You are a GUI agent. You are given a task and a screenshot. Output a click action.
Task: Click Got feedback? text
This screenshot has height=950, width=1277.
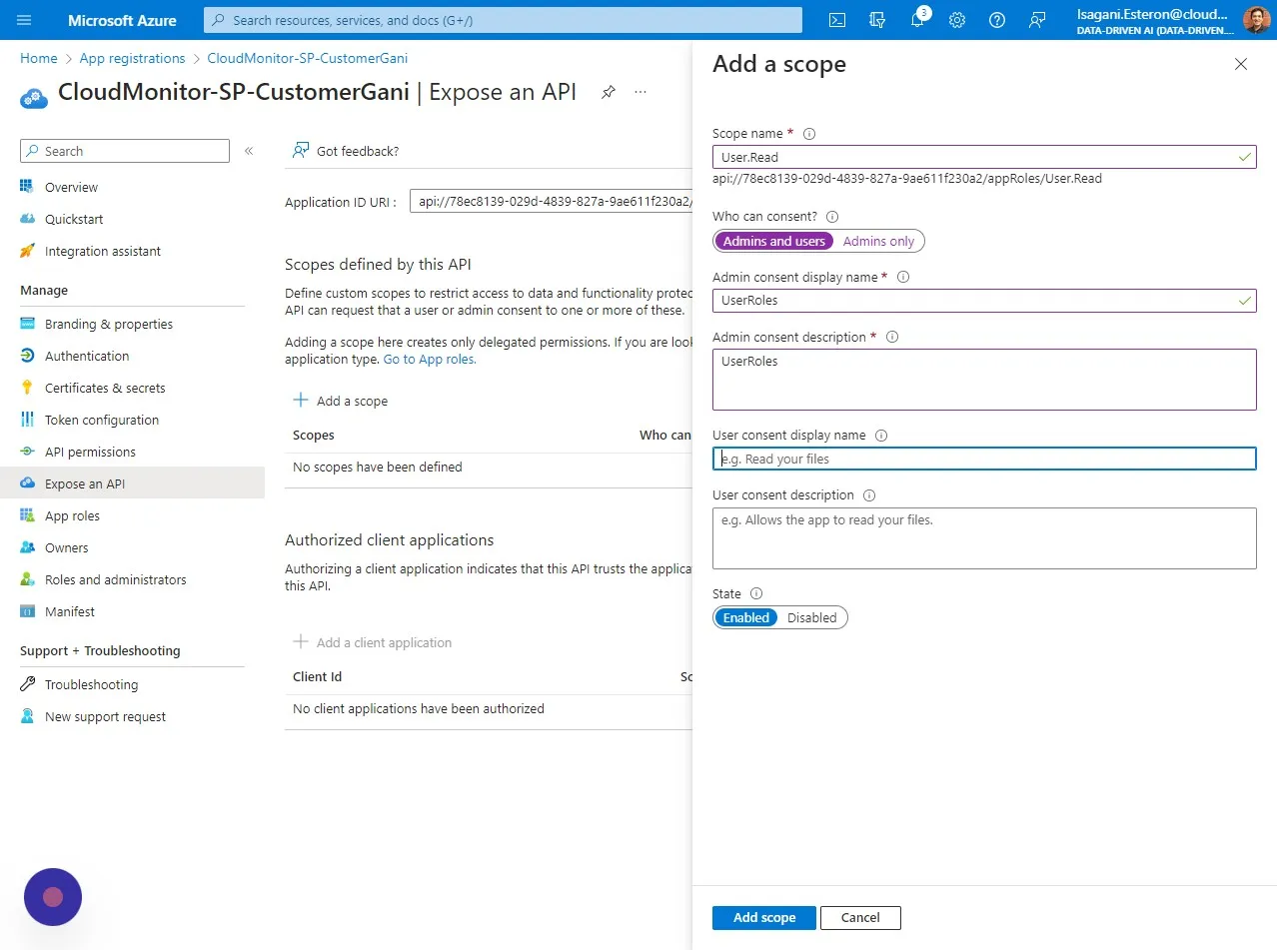coord(358,151)
